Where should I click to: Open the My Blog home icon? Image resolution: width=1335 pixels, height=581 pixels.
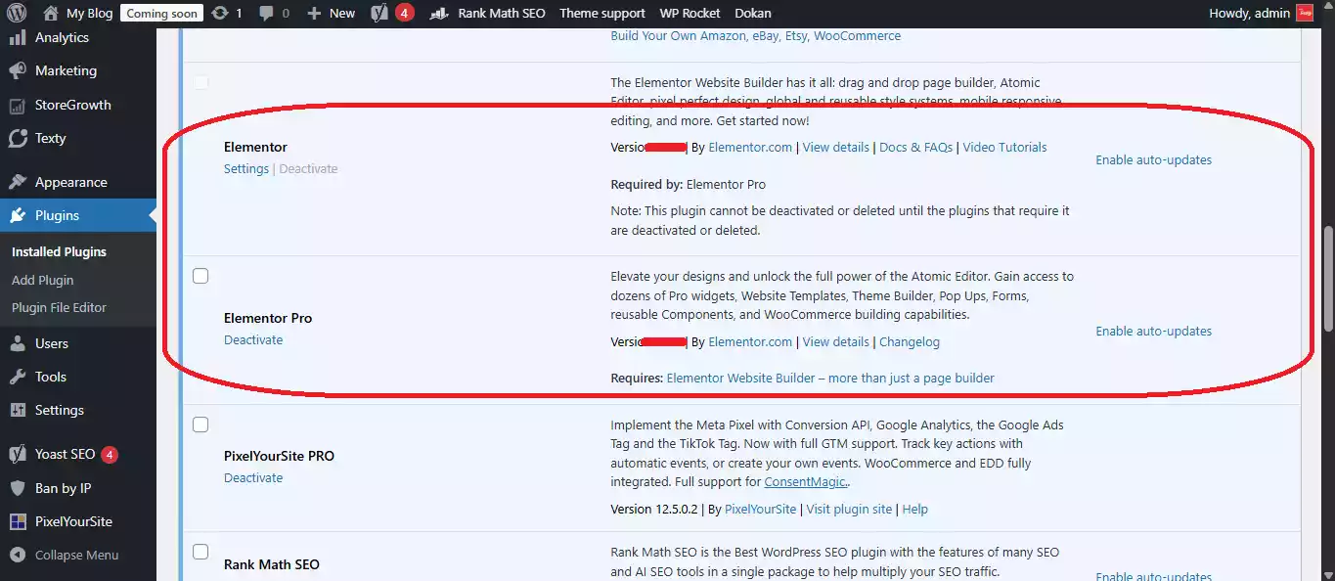pyautogui.click(x=51, y=13)
